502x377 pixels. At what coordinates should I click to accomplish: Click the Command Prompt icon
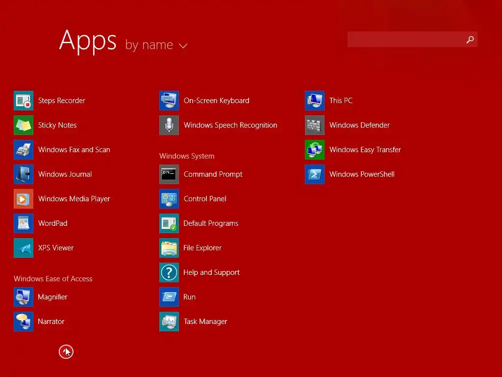(x=169, y=174)
